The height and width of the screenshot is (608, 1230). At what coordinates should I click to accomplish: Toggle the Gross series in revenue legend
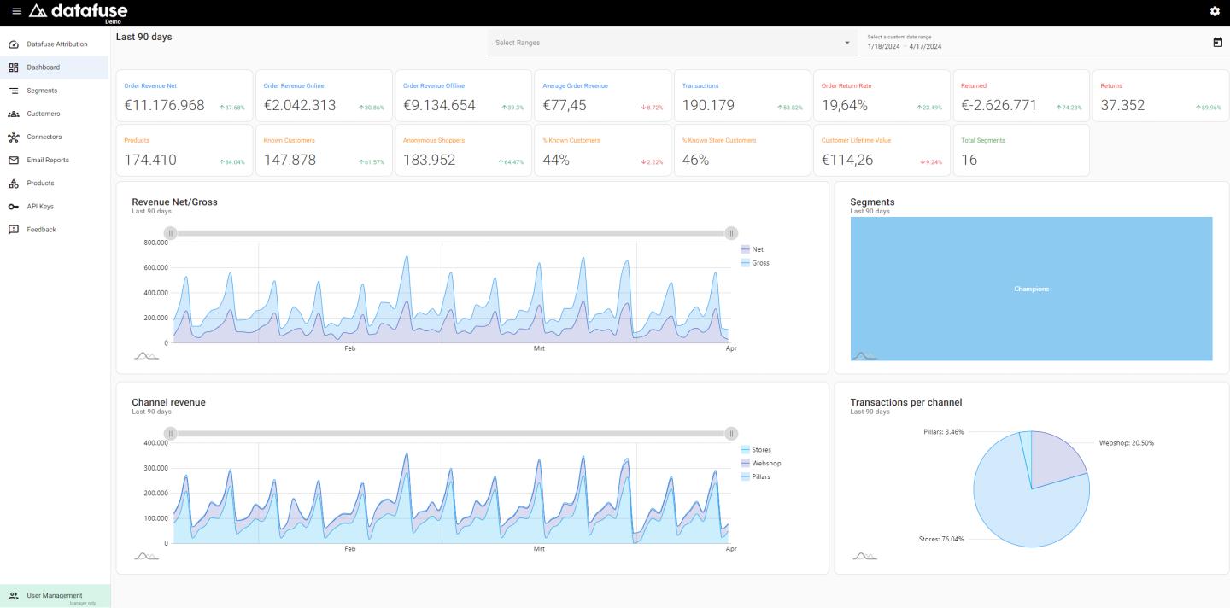point(754,263)
